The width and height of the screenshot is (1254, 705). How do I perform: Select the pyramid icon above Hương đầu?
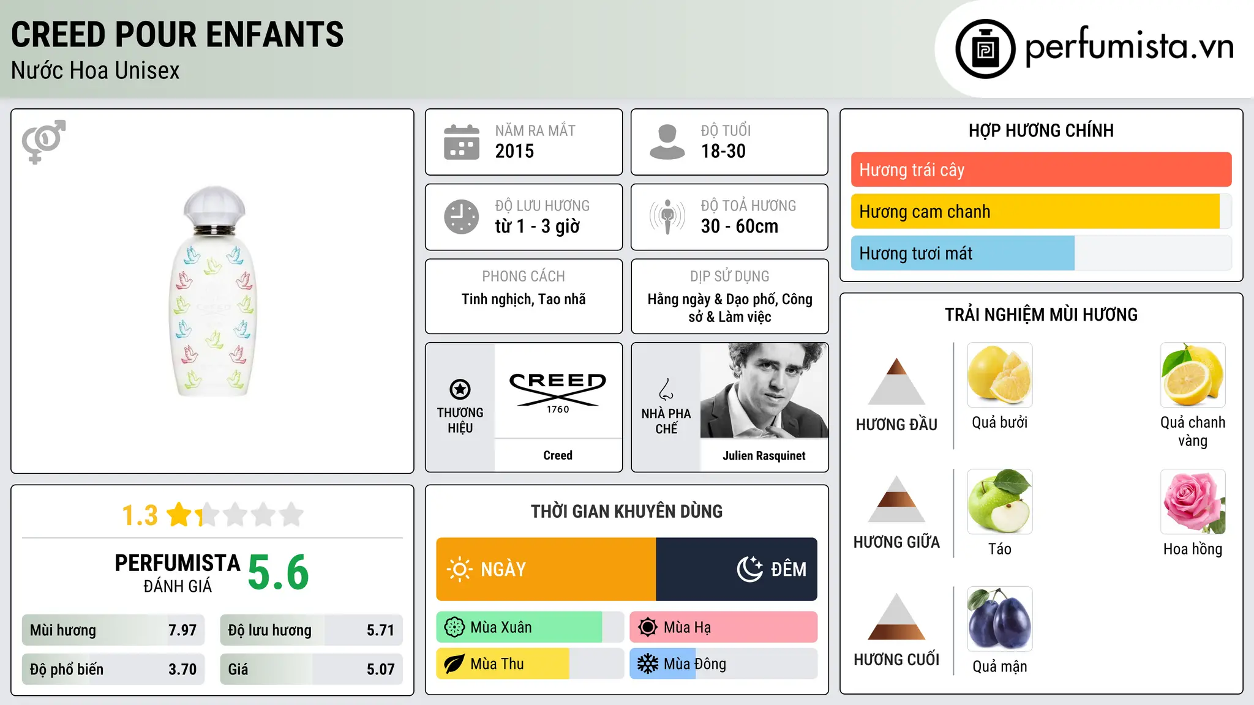[896, 381]
